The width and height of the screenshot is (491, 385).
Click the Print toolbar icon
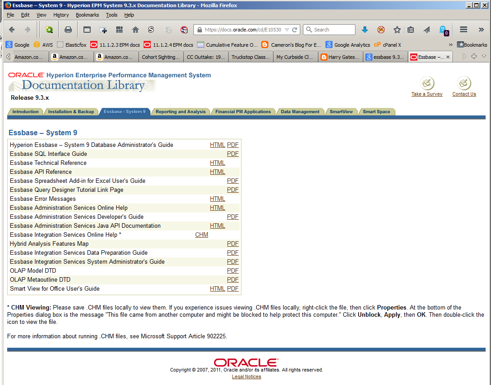click(x=68, y=30)
